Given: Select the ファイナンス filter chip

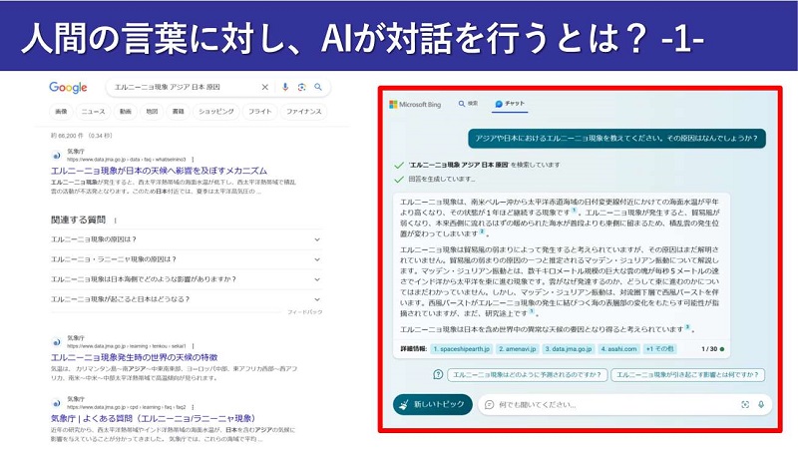Looking at the screenshot, I should [x=304, y=112].
